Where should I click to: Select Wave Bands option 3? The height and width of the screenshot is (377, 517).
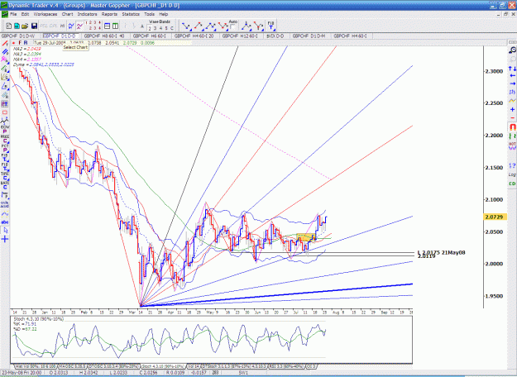pyautogui.click(x=156, y=28)
